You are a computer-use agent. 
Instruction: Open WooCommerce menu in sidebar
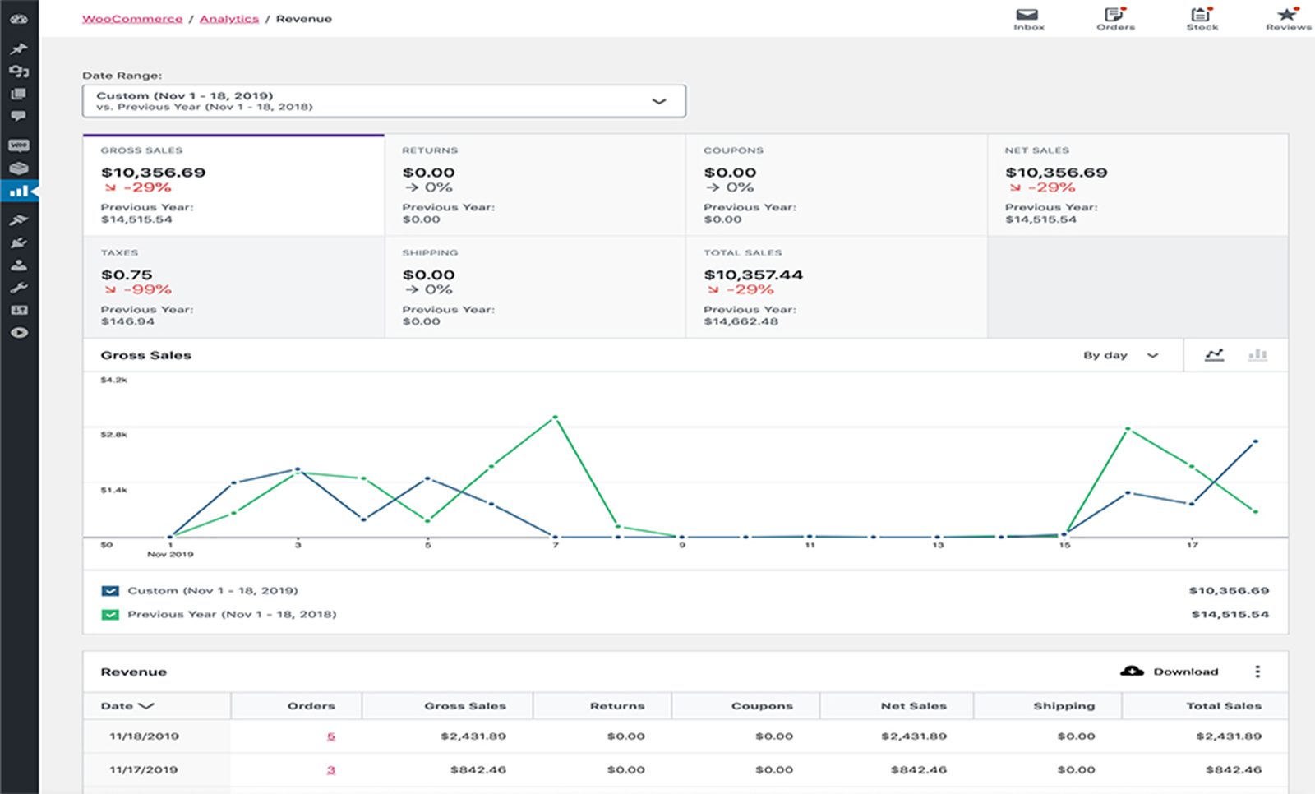(x=19, y=145)
